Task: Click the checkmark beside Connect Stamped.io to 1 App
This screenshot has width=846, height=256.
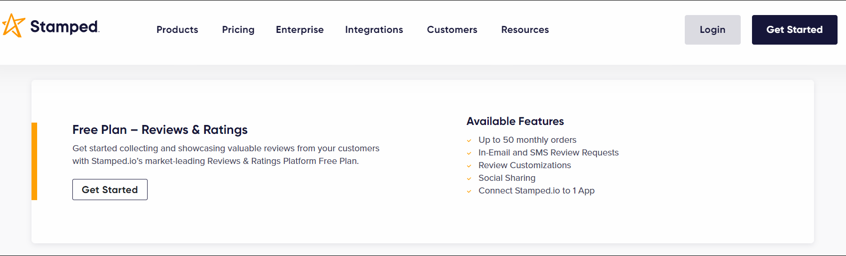Action: click(469, 191)
